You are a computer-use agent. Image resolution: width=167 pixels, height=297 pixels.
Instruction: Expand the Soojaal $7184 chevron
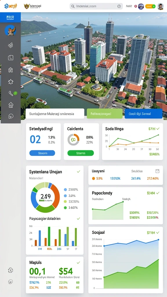point(158,232)
